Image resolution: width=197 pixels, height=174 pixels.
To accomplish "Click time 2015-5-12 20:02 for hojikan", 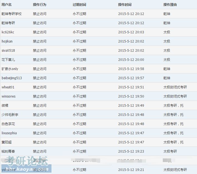I will pyautogui.click(x=131, y=41).
